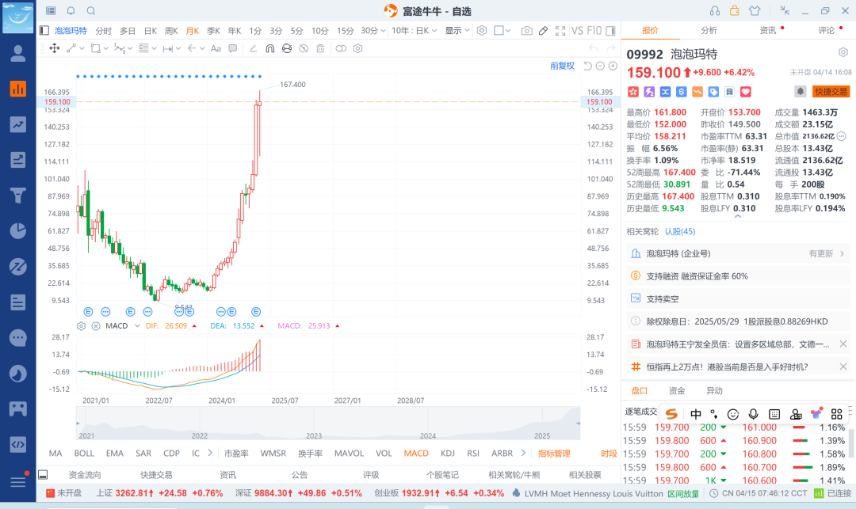The image size is (856, 509).
Task: Select the crosshair move tool
Action: coord(55,48)
